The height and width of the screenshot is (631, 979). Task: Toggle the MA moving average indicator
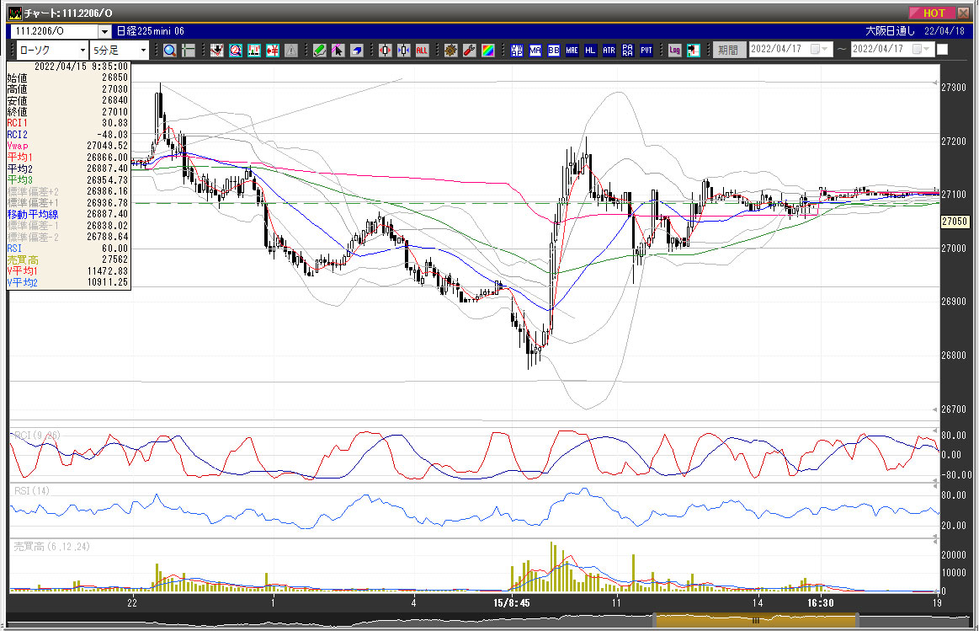[535, 51]
